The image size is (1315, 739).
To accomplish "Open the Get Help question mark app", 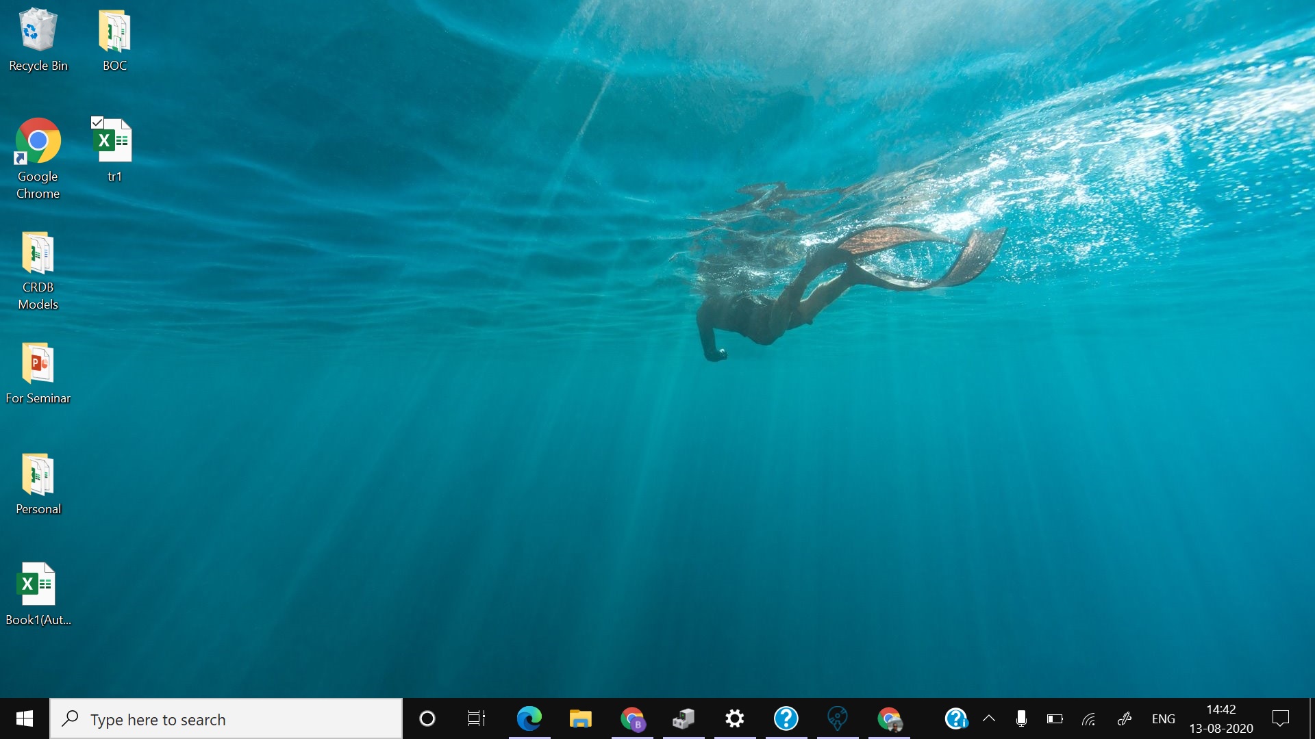I will [786, 718].
